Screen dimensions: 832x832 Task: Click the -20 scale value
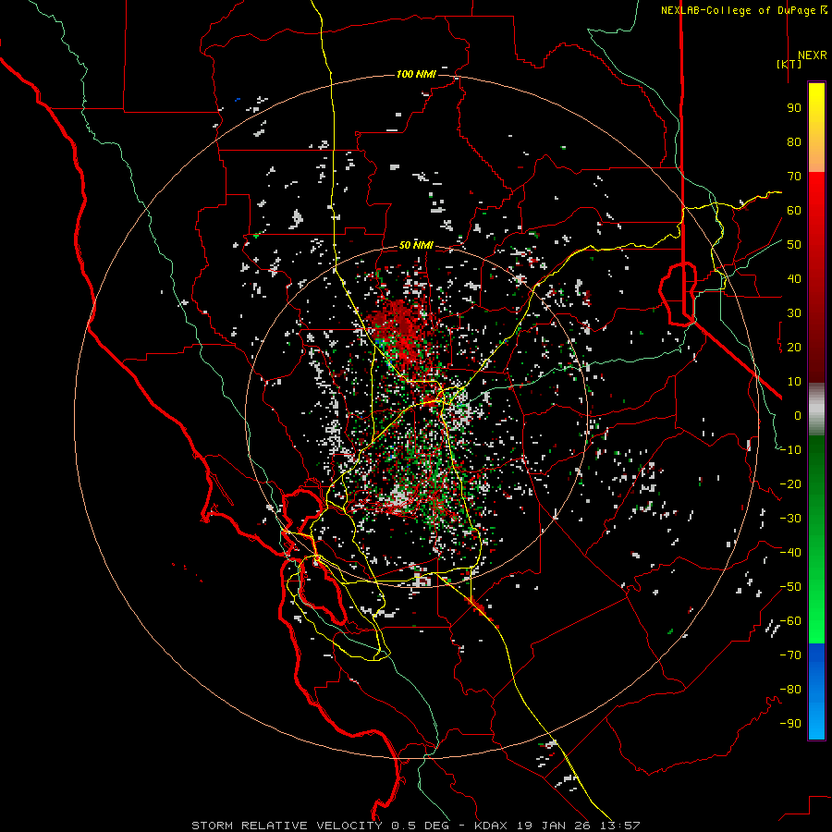[x=790, y=484]
